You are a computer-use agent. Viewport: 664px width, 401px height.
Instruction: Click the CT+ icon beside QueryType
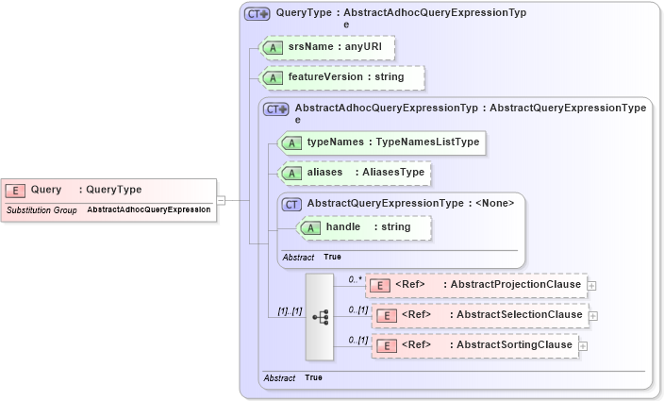(x=257, y=14)
